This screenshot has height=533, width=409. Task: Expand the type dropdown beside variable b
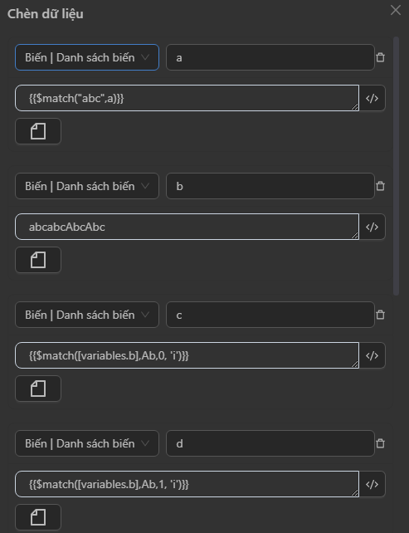87,186
